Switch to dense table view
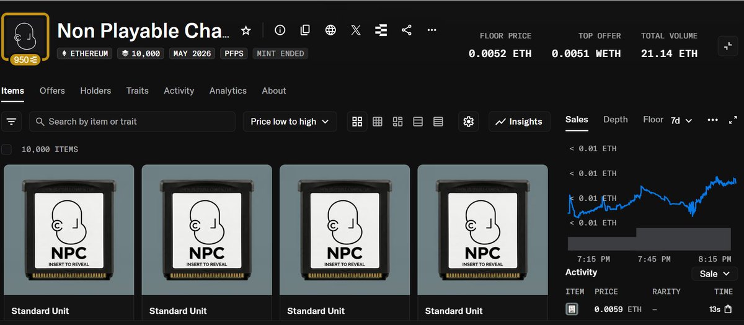Image resolution: width=744 pixels, height=325 pixels. click(438, 122)
